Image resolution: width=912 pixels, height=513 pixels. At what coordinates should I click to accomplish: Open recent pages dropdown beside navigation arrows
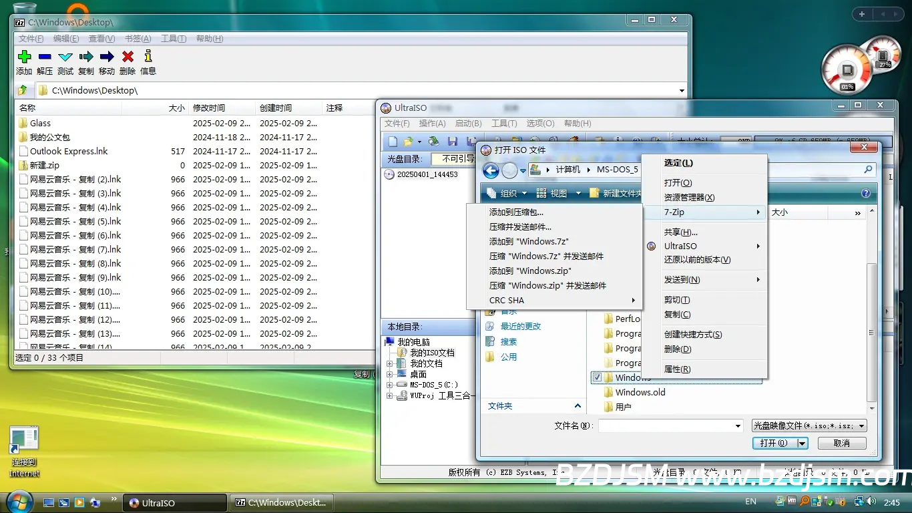click(523, 171)
